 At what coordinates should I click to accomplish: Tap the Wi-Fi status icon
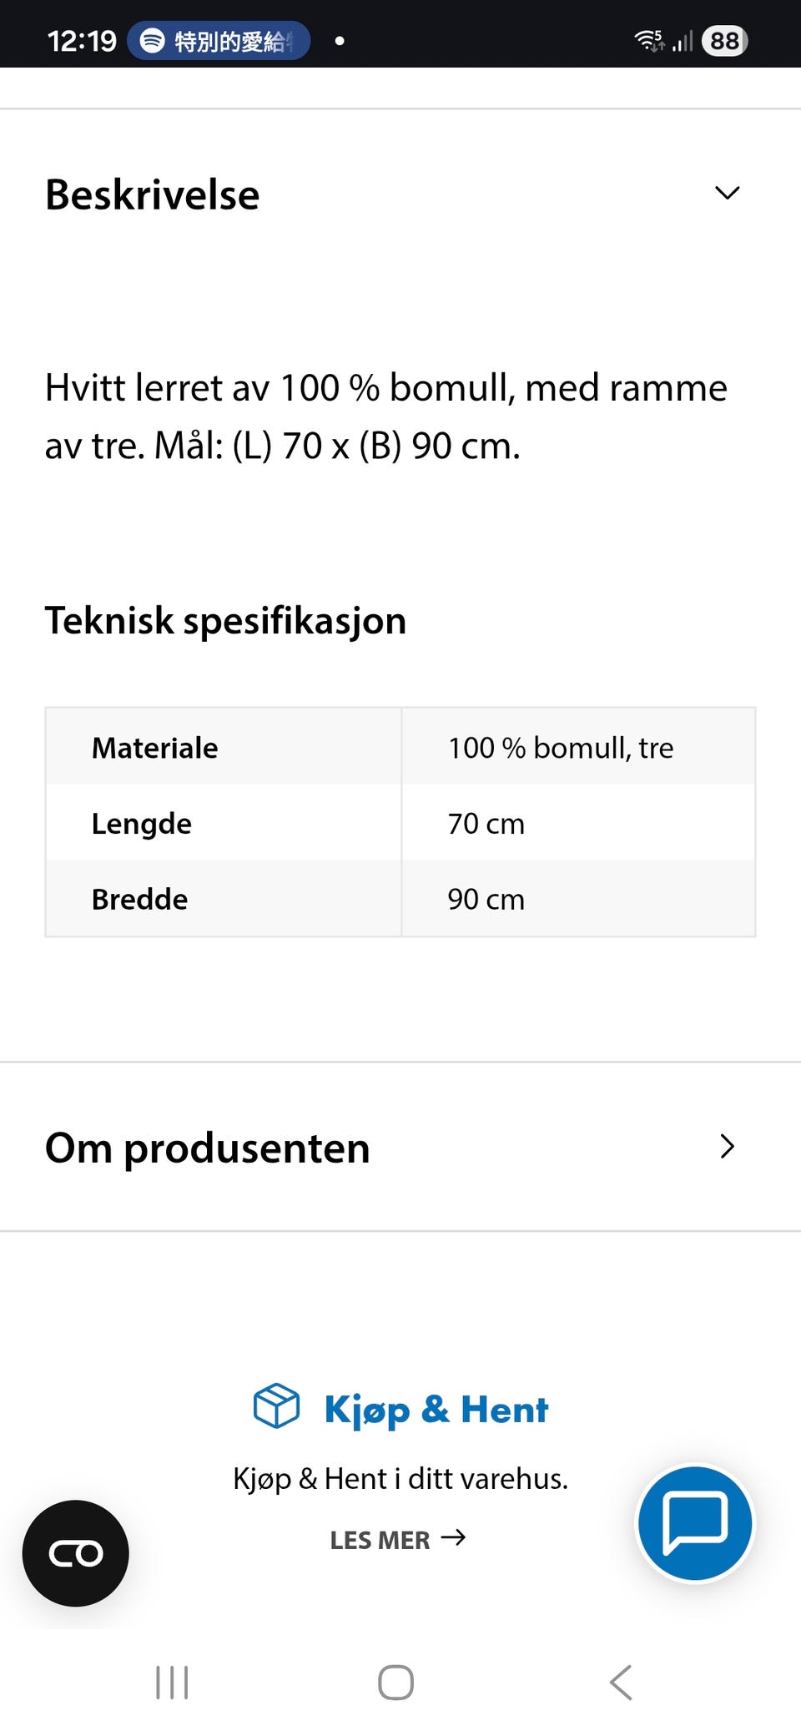[x=649, y=40]
